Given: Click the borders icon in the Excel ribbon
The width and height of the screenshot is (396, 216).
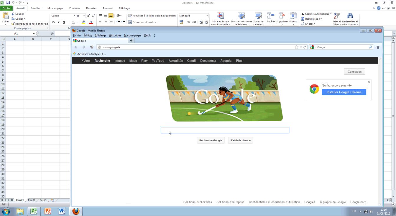Looking at the screenshot, I should [73, 22].
